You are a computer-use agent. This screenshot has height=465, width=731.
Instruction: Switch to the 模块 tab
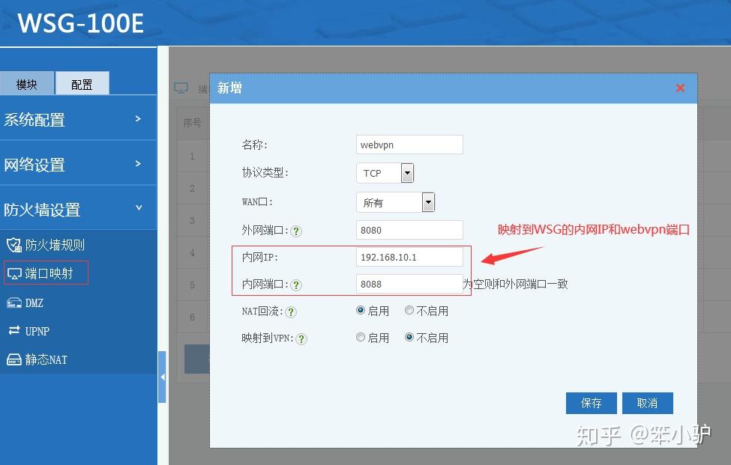coord(28,84)
